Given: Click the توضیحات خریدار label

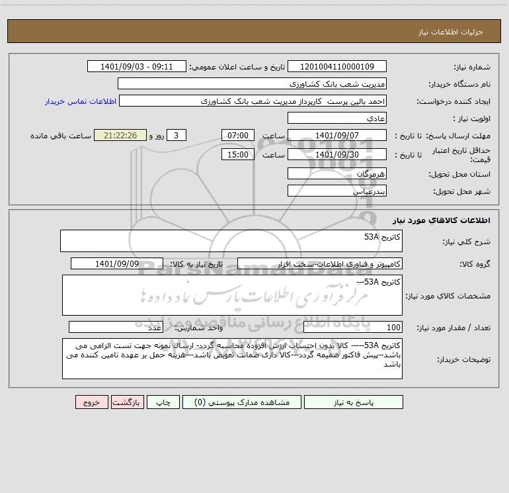Looking at the screenshot, I should tap(464, 359).
